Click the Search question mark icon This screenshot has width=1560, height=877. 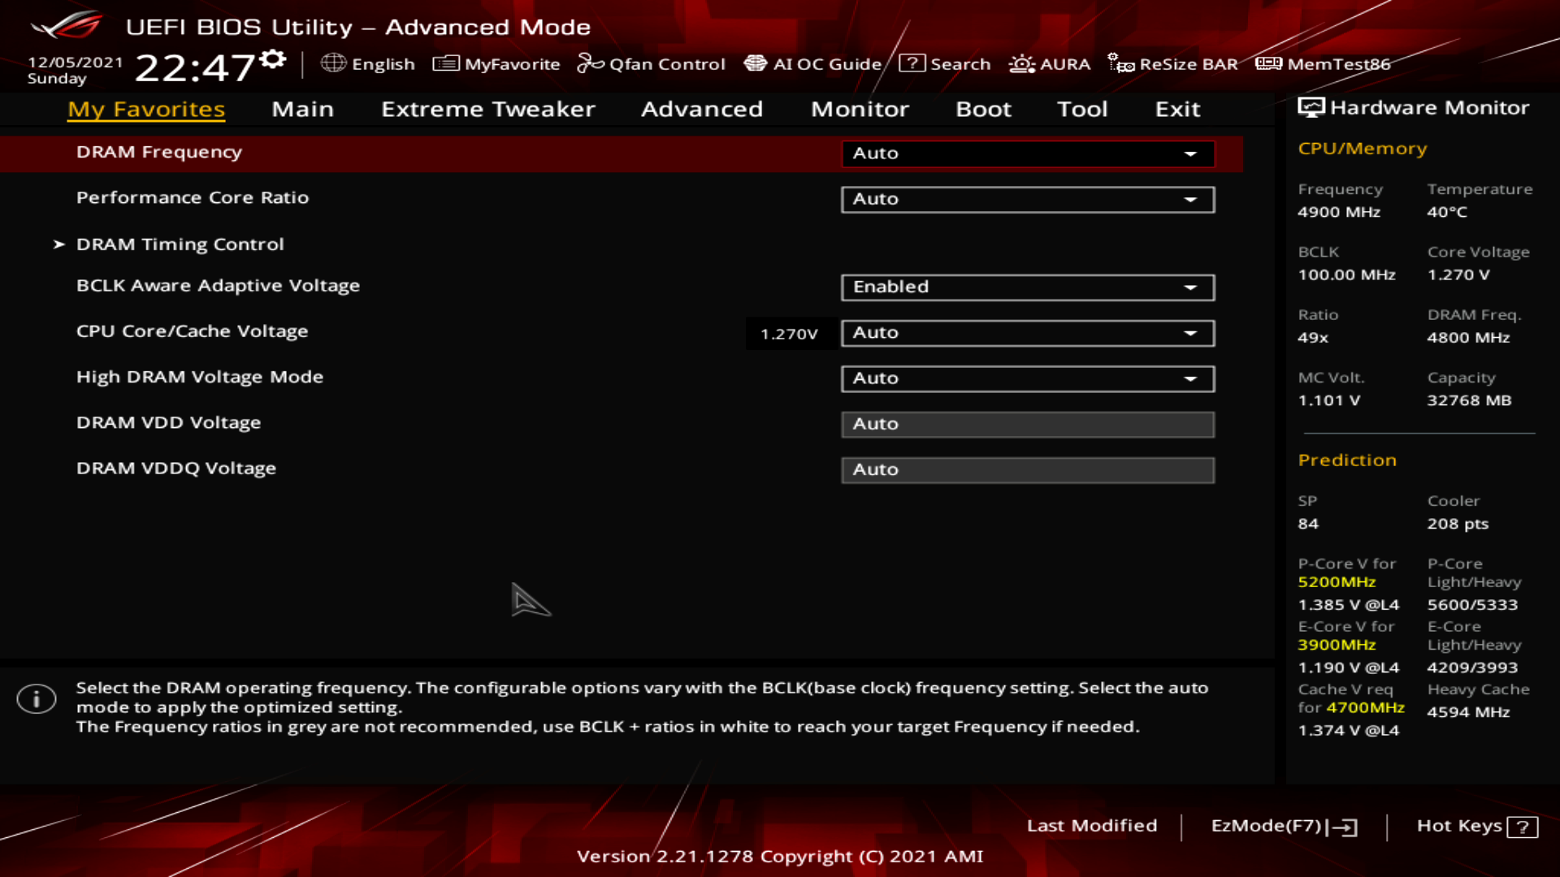coord(912,63)
